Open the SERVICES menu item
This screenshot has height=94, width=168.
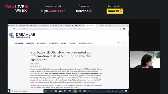[30, 43]
